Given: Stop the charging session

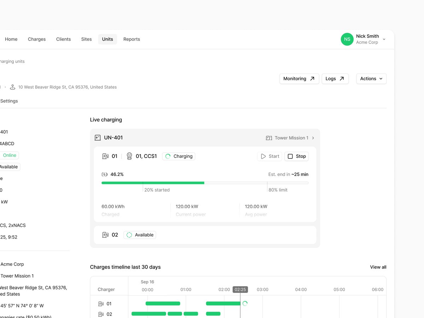Looking at the screenshot, I should 296,156.
